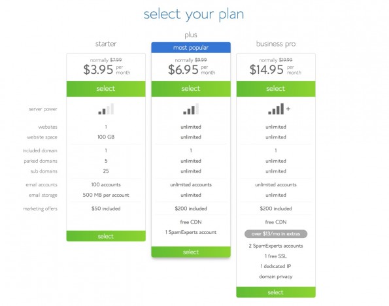Click the 'marketing offers' row label
389x306 pixels.
[40, 209]
